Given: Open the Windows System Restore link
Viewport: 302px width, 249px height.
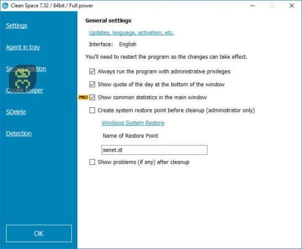Looking at the screenshot, I should (133, 123).
